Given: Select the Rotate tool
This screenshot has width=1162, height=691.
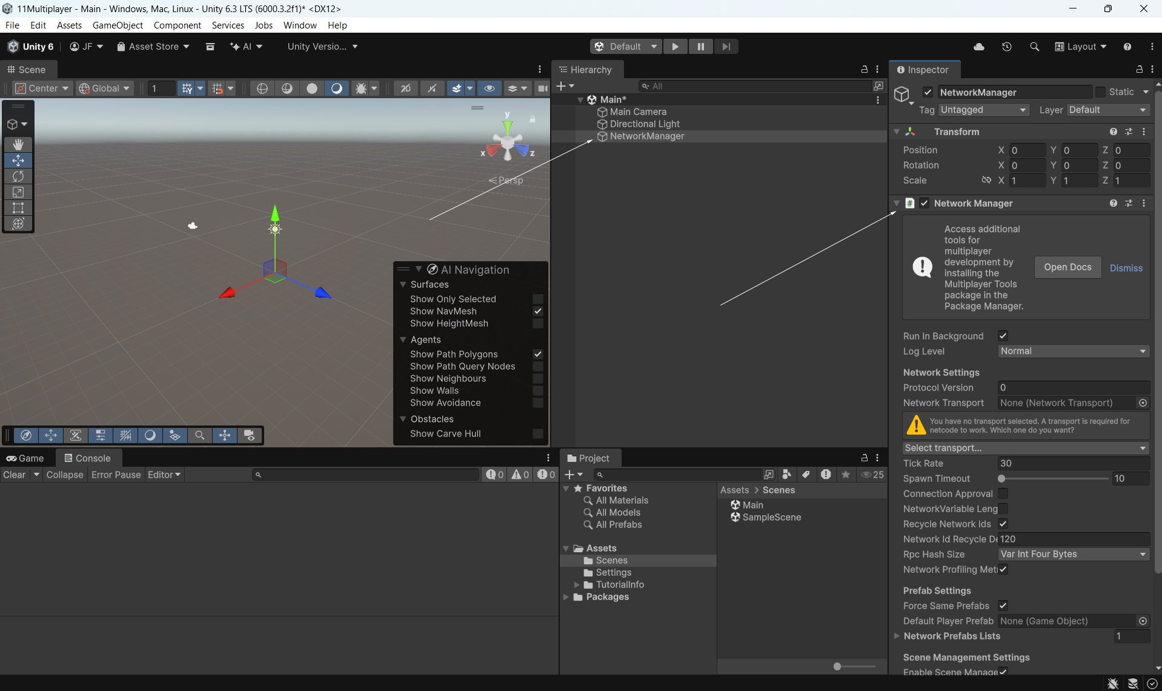Looking at the screenshot, I should (x=18, y=176).
